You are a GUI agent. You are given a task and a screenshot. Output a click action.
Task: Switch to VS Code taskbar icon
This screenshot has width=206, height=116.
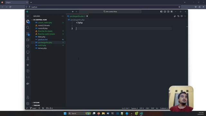pos(141,113)
